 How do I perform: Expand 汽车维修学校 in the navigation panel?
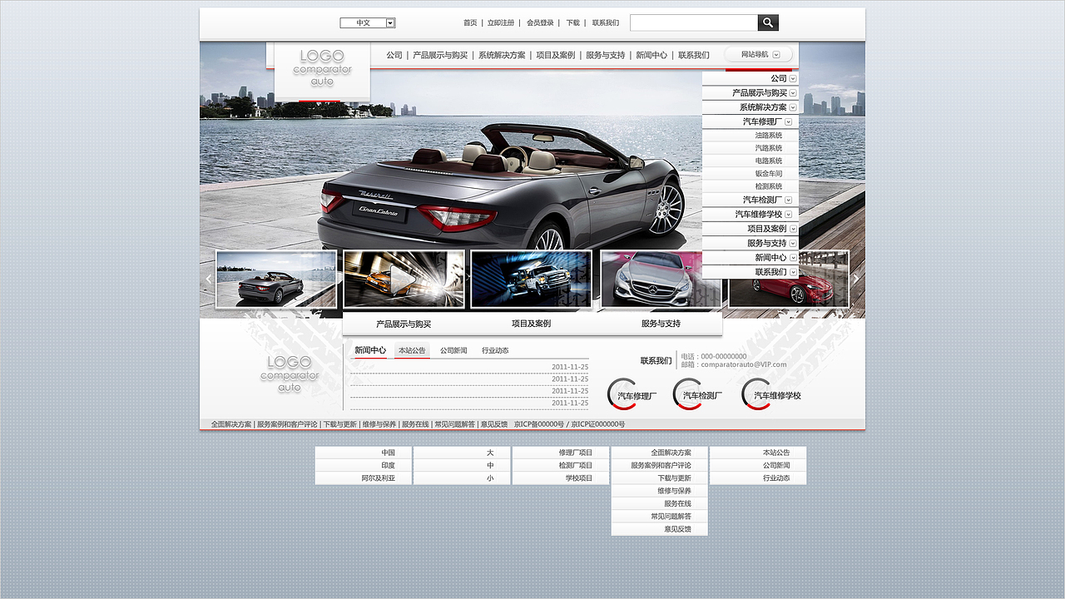tap(789, 214)
